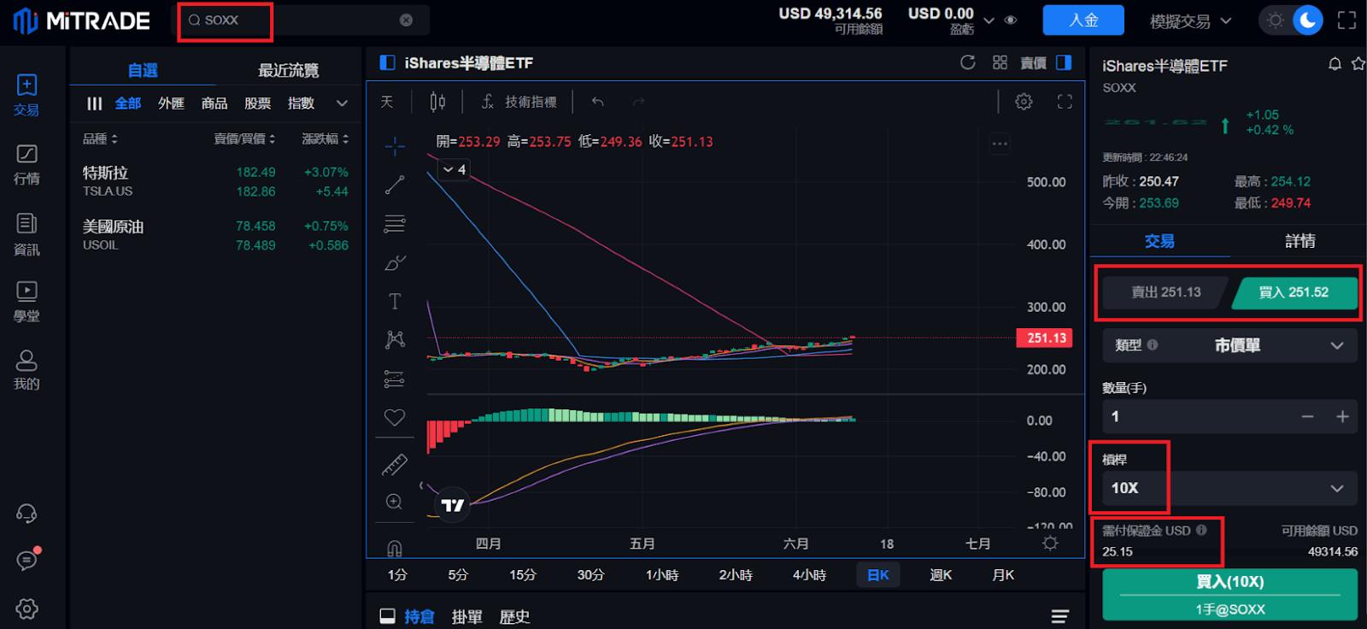Open the 最近流覽 tab
Screen dimensions: 1367x629
click(288, 70)
